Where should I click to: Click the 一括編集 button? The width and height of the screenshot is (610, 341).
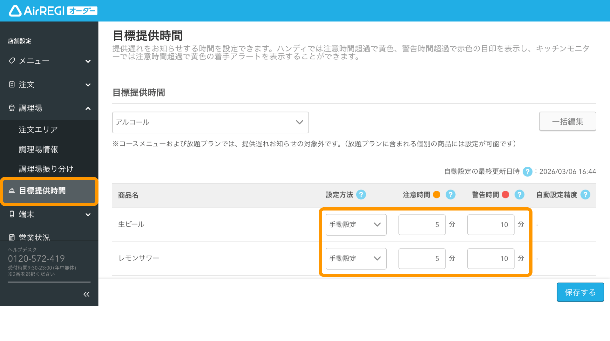[x=567, y=121]
